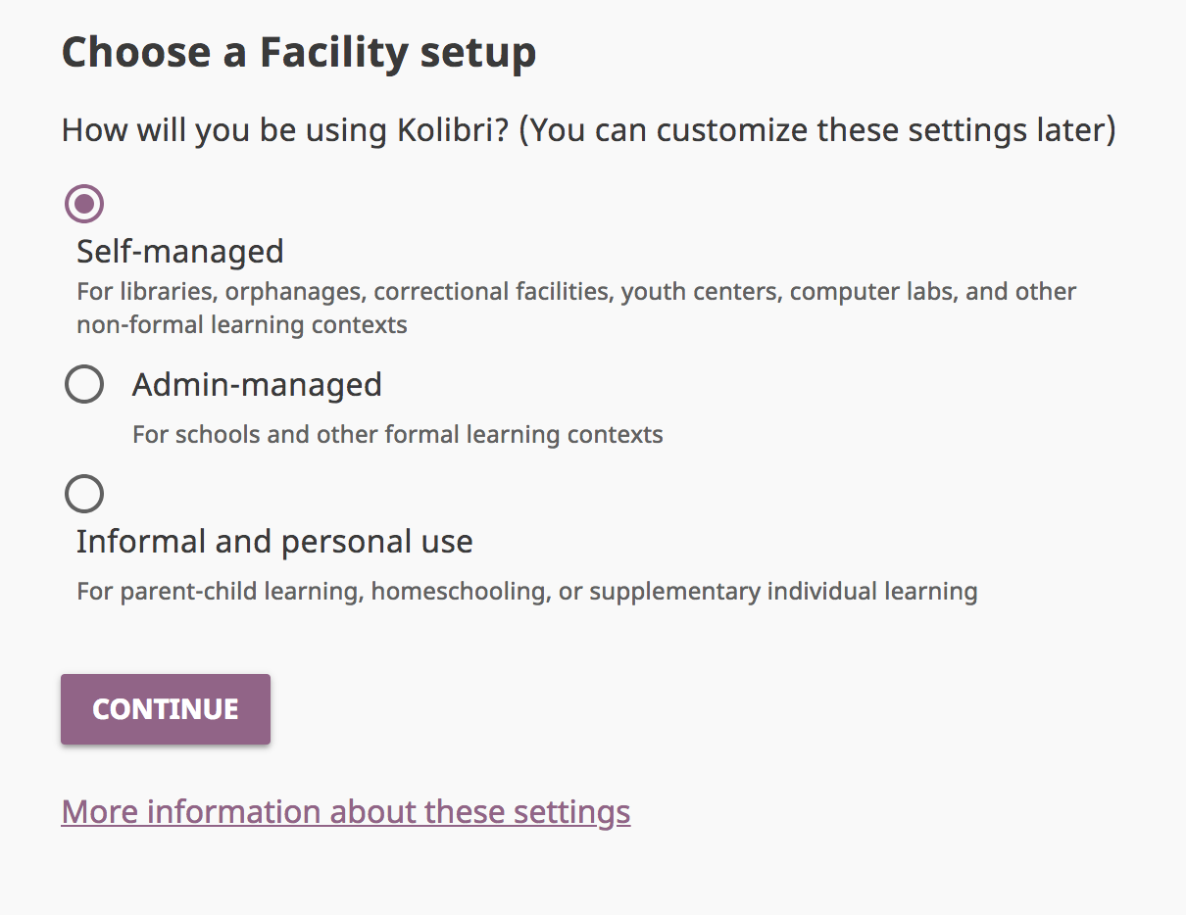Click the words "For libraries, orphanages" in the description
1186x915 pixels.
222,292
